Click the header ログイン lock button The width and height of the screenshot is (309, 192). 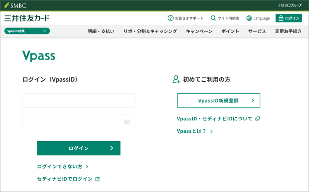[289, 18]
